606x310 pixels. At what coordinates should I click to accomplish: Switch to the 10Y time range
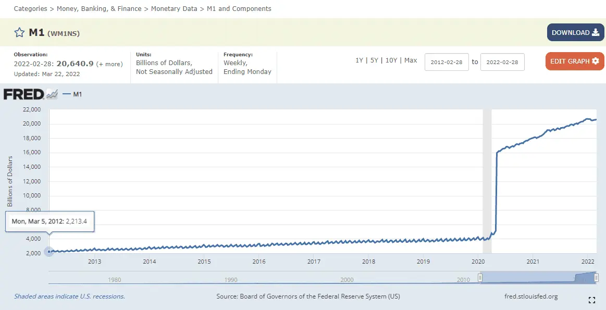coord(391,60)
